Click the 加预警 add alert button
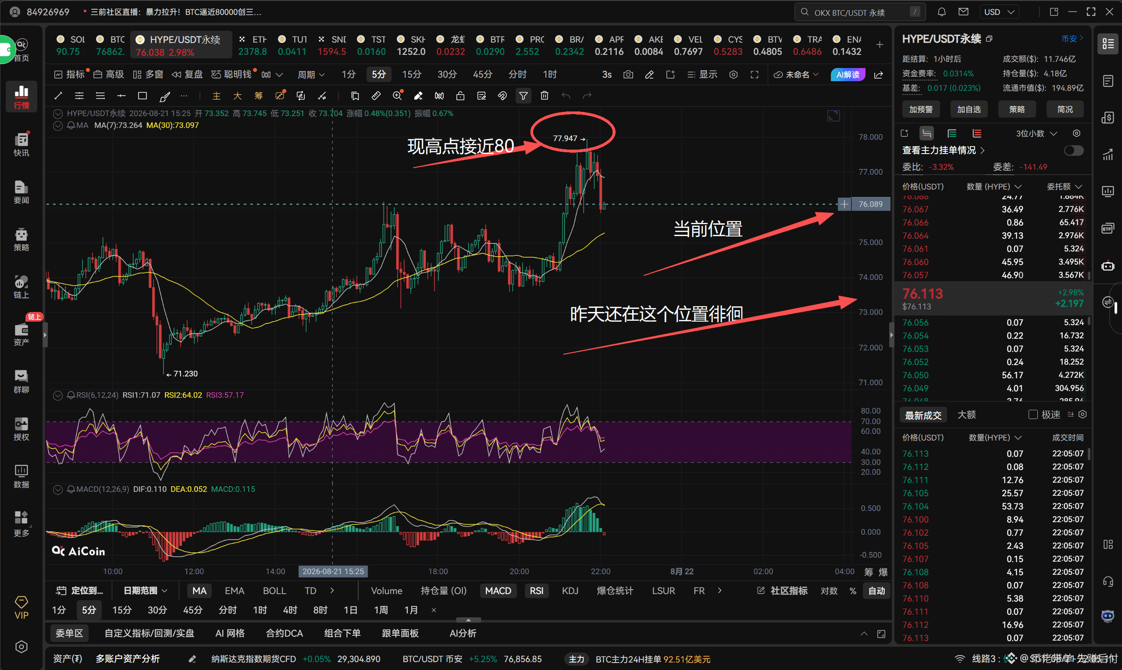Viewport: 1122px width, 670px height. pos(921,109)
